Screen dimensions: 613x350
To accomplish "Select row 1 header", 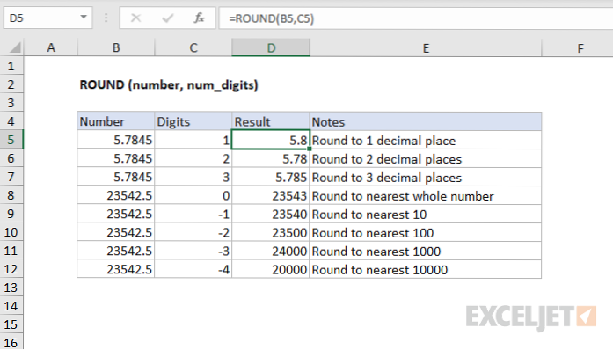I will pyautogui.click(x=11, y=66).
